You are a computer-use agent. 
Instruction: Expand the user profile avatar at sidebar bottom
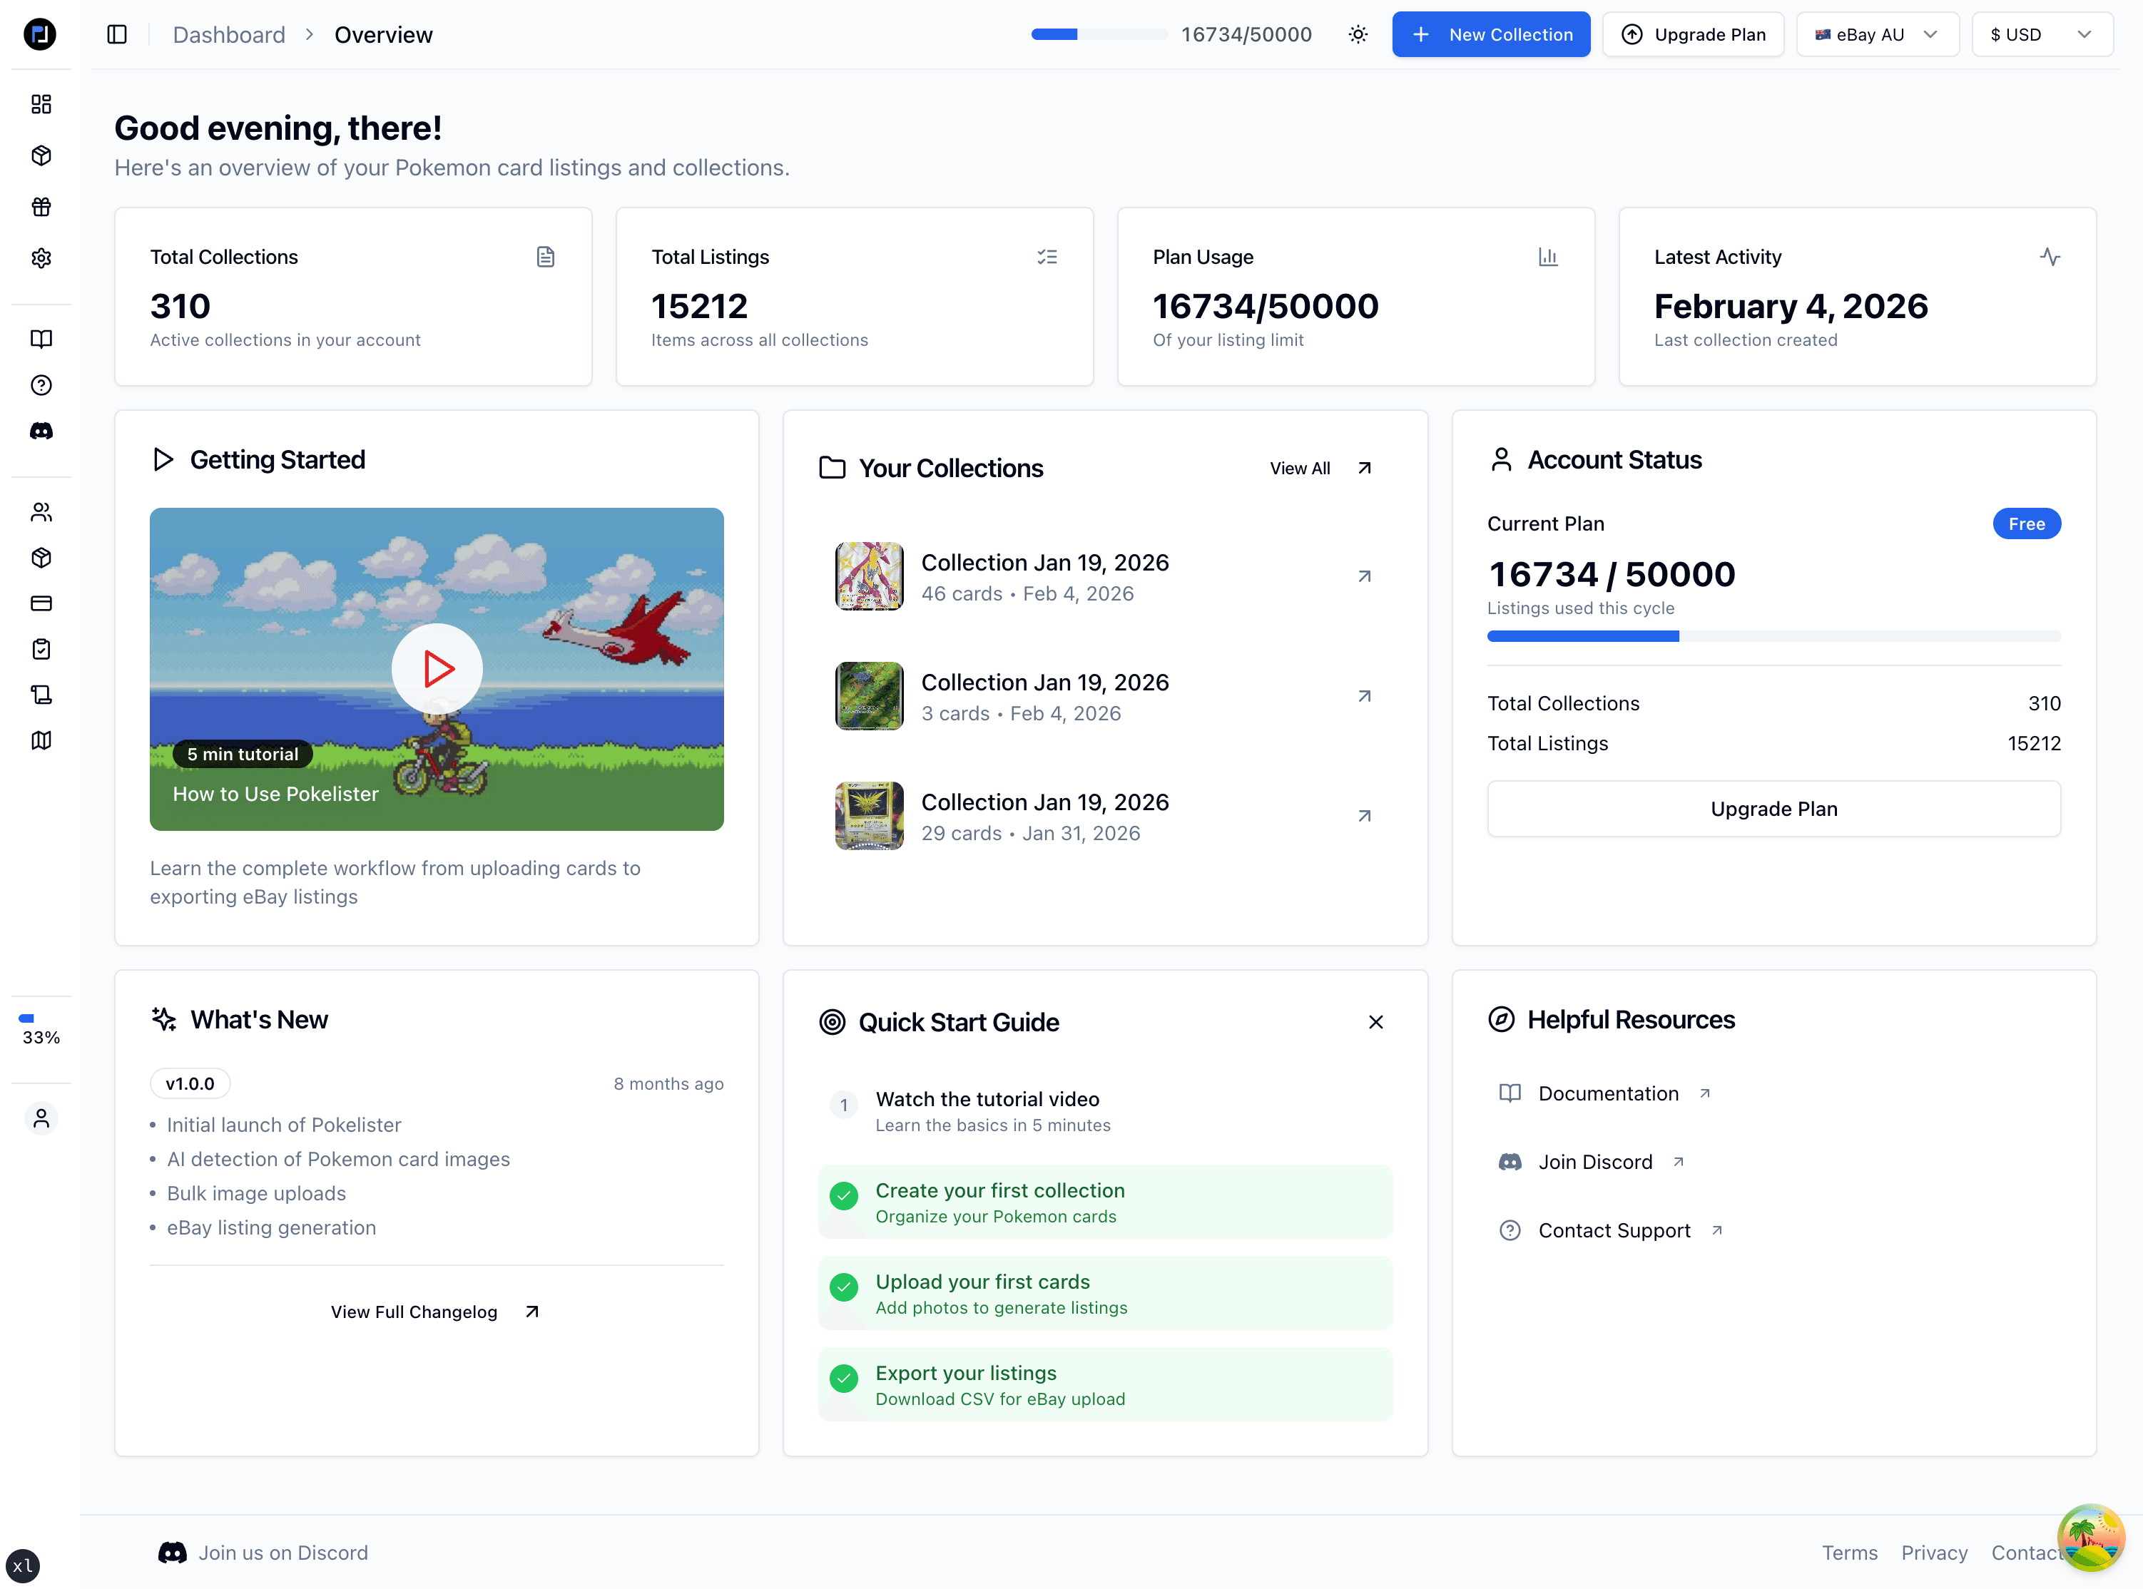coord(41,1119)
